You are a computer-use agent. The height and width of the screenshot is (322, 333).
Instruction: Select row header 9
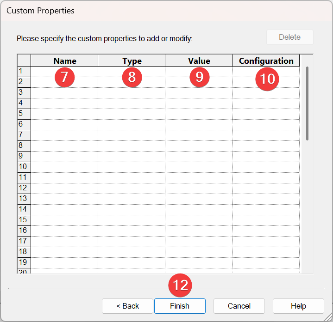(24, 157)
